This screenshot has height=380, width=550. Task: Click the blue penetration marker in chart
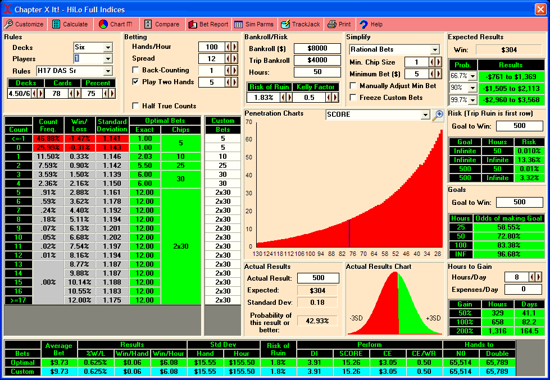point(349,233)
